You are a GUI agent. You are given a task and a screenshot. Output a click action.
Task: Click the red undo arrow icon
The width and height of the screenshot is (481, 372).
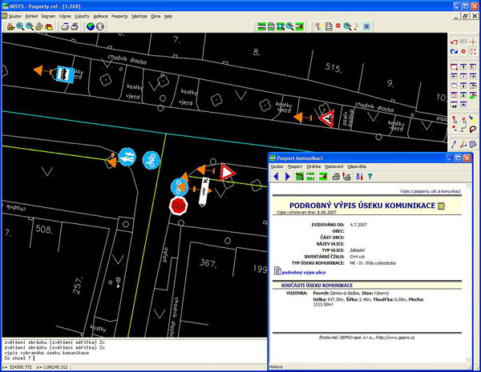click(454, 42)
